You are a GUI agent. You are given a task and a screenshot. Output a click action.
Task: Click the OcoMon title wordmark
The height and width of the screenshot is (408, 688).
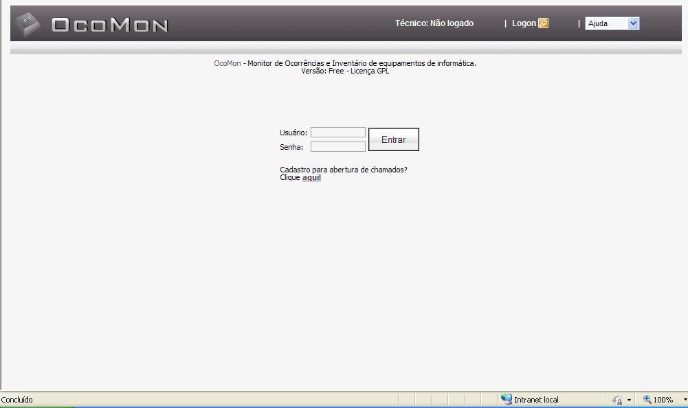tap(110, 25)
